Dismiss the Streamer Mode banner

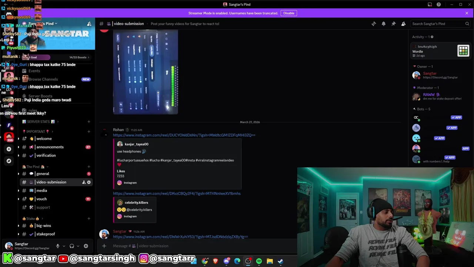click(467, 13)
